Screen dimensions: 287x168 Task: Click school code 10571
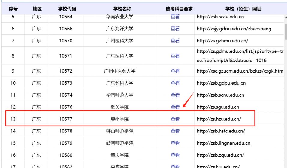pos(66,56)
